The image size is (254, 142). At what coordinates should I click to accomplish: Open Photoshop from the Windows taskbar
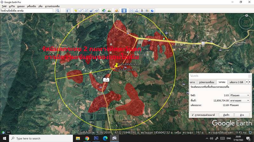[x=96, y=138]
